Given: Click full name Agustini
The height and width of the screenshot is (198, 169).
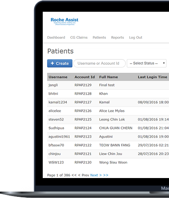Looking at the screenshot, I should (106, 137).
